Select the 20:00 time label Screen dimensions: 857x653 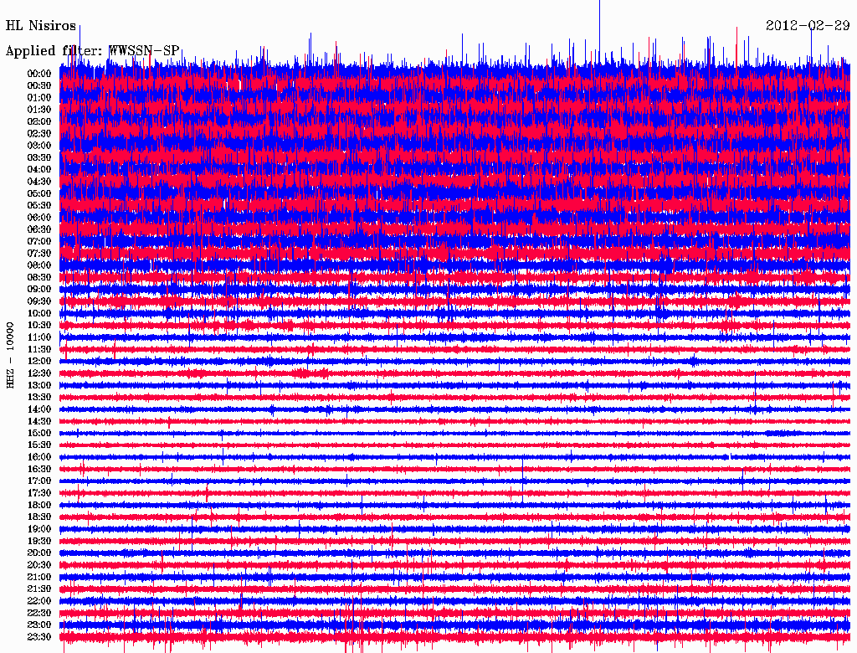pyautogui.click(x=39, y=553)
